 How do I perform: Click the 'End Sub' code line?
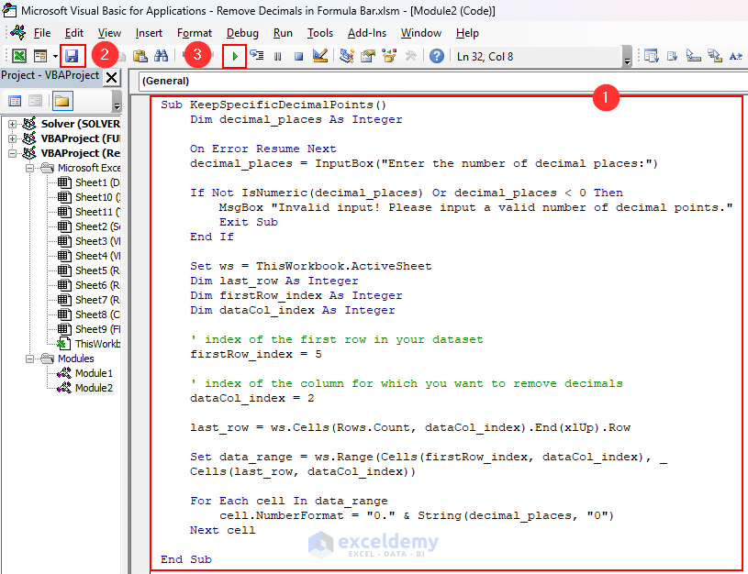click(x=186, y=559)
